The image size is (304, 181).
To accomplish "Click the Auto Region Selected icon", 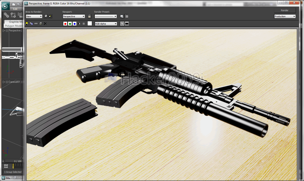I will tap(50, 16).
